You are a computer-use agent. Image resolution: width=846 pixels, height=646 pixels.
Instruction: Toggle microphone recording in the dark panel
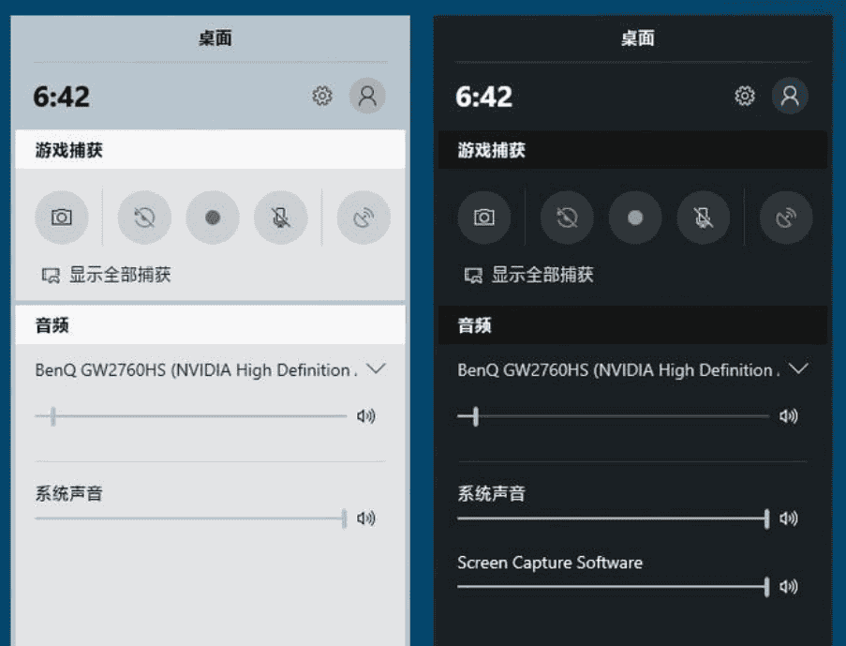(x=704, y=218)
